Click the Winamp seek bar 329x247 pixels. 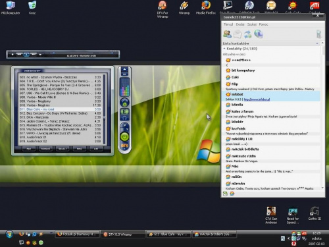[72, 53]
